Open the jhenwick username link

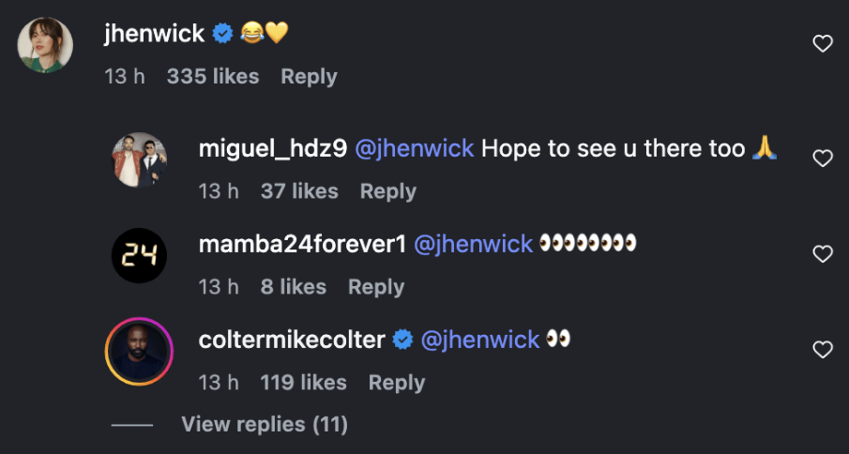(155, 34)
